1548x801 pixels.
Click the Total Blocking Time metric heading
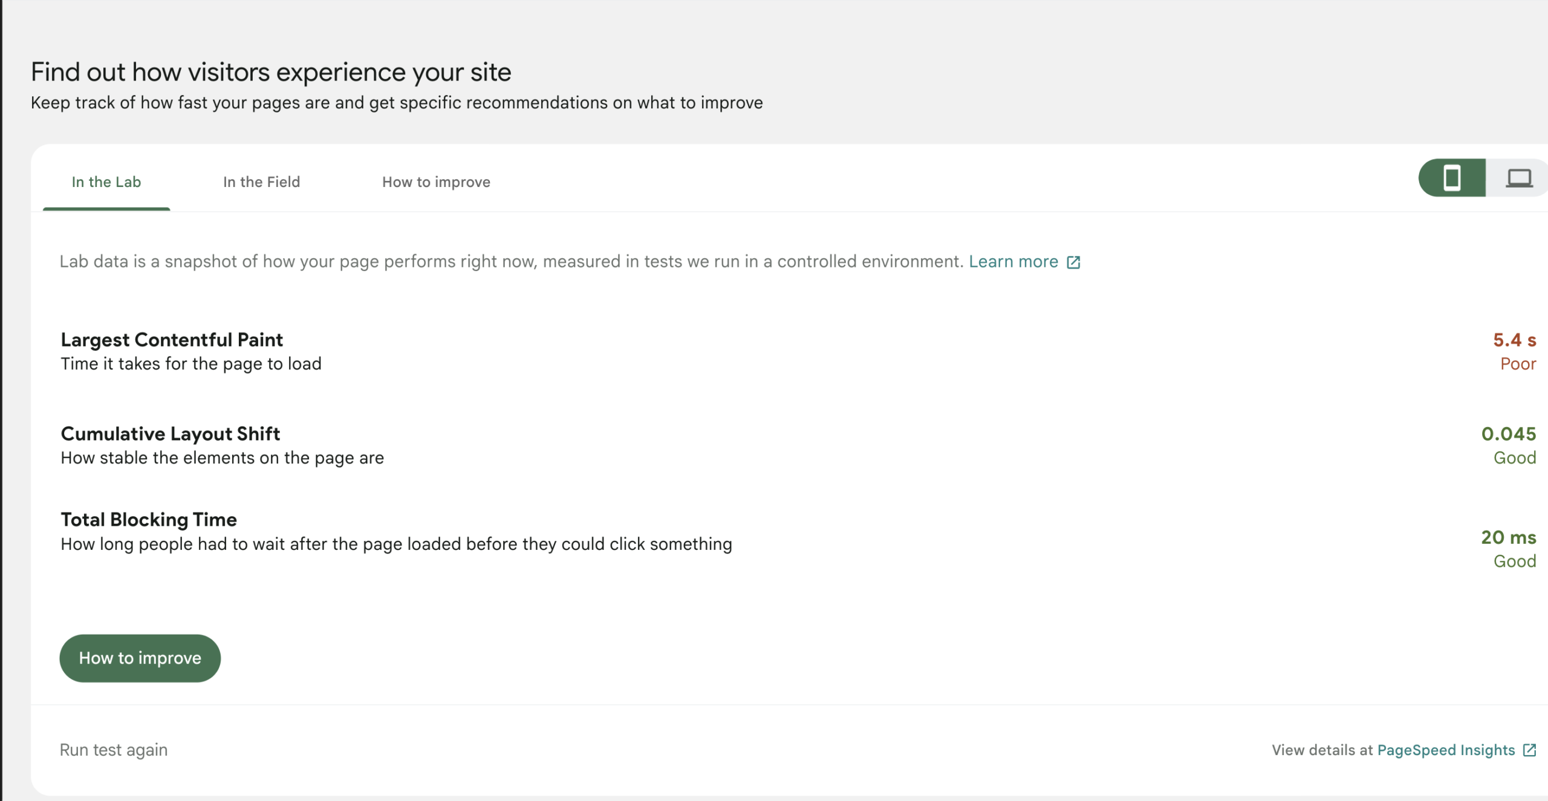point(148,519)
